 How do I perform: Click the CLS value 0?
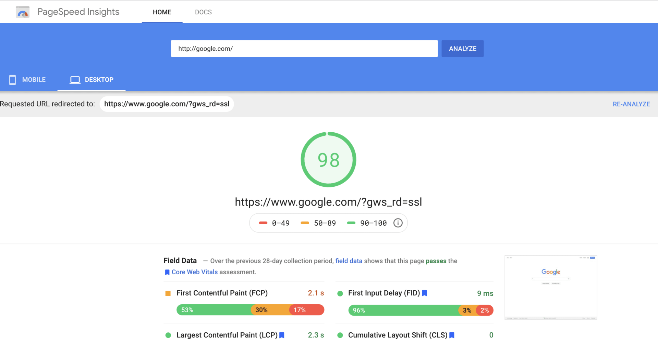[x=491, y=335]
